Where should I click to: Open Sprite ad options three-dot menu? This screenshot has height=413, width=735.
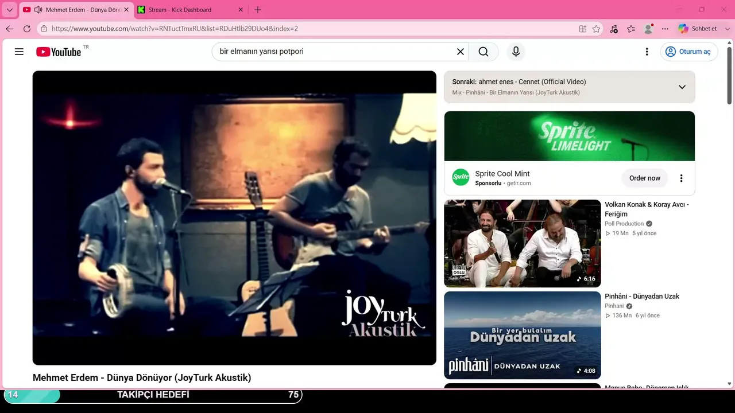tap(682, 178)
